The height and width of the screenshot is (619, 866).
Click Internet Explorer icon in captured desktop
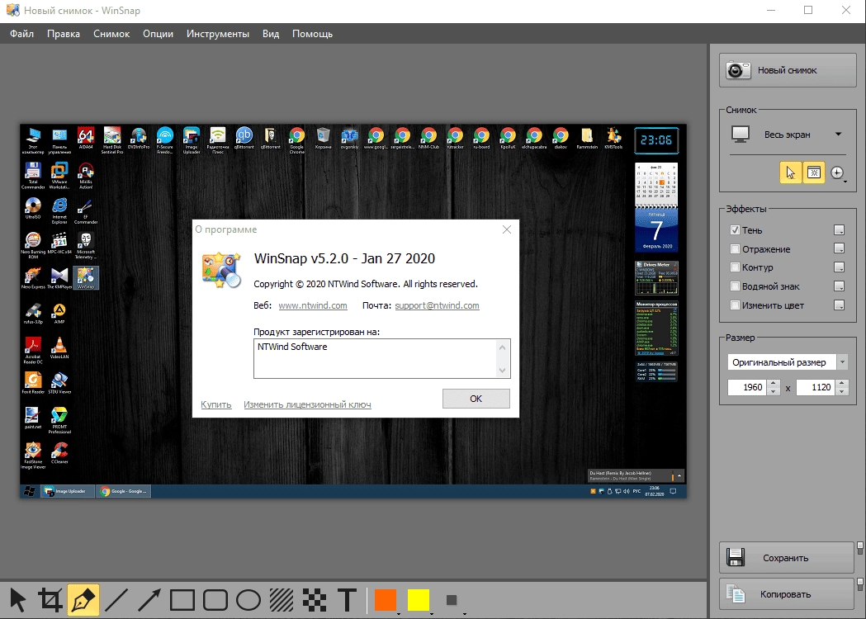(59, 210)
